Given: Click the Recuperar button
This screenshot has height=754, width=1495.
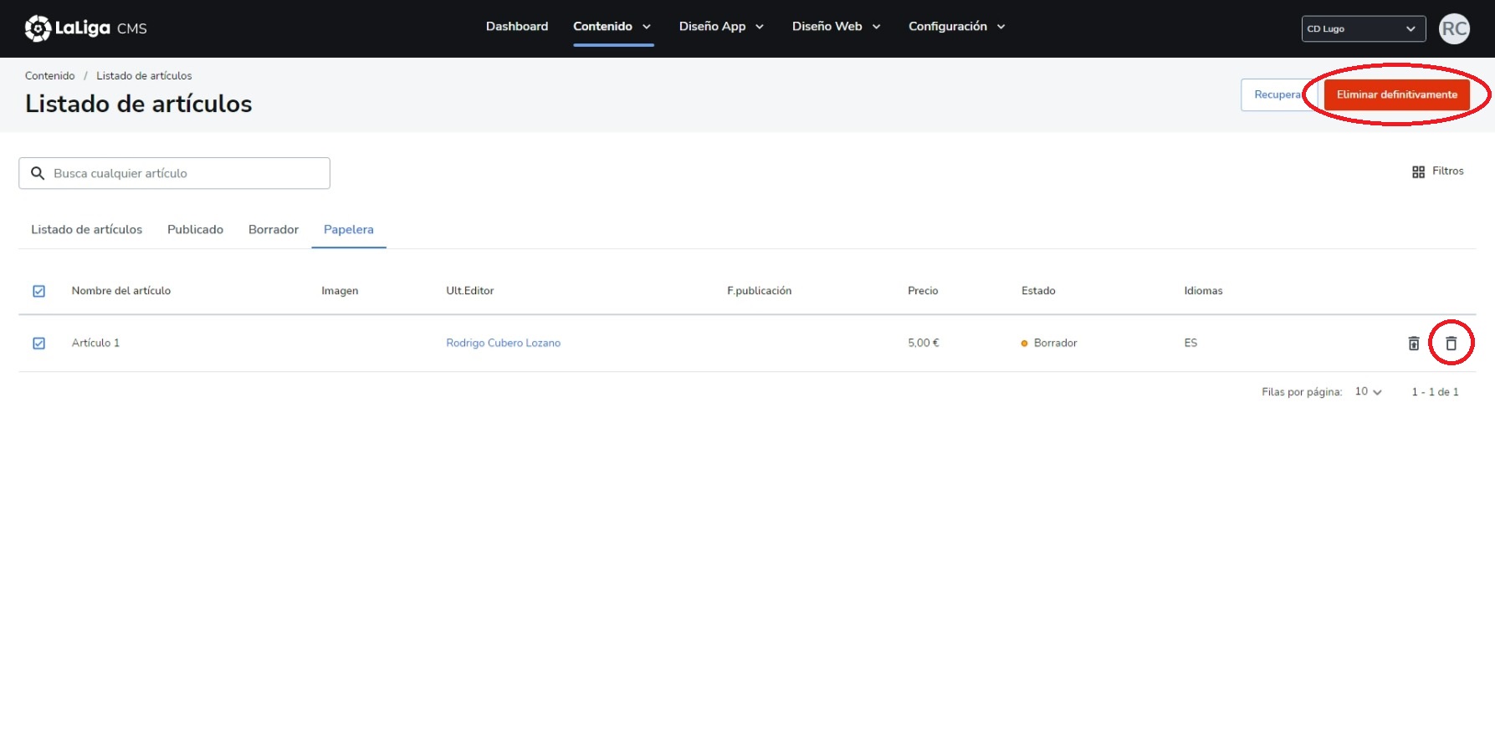Looking at the screenshot, I should tap(1277, 94).
